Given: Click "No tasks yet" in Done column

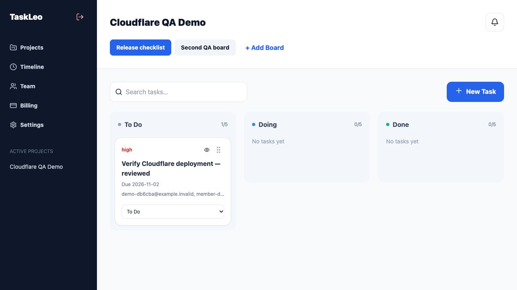Looking at the screenshot, I should 402,141.
